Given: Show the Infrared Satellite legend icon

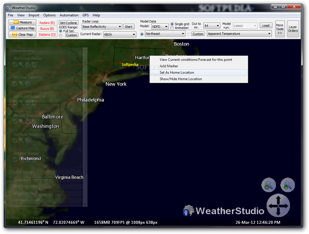Looking at the screenshot, I should pyautogui.click(x=34, y=102).
